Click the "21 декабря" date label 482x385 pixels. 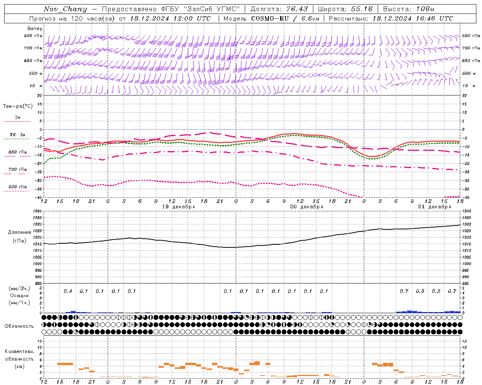435,207
